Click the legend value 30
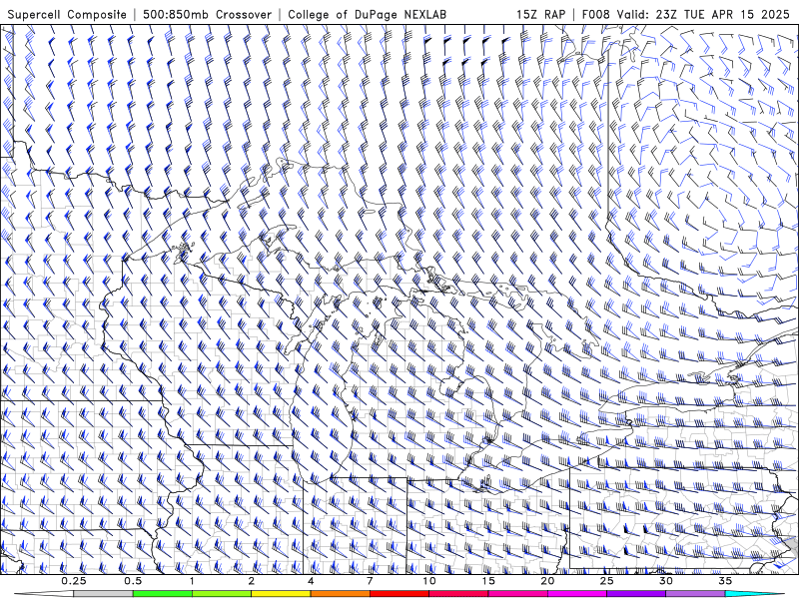The width and height of the screenshot is (799, 599). [665, 581]
